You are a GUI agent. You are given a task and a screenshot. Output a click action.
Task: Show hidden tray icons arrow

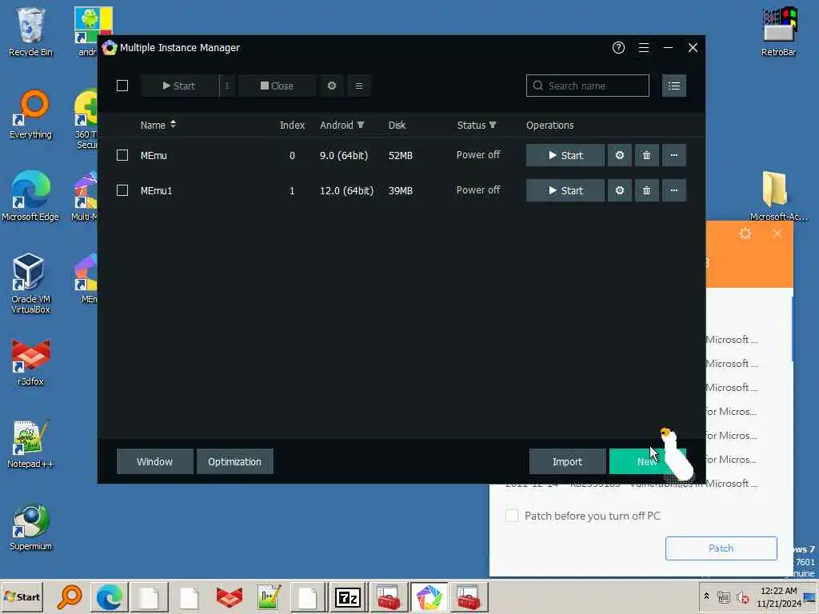[707, 596]
